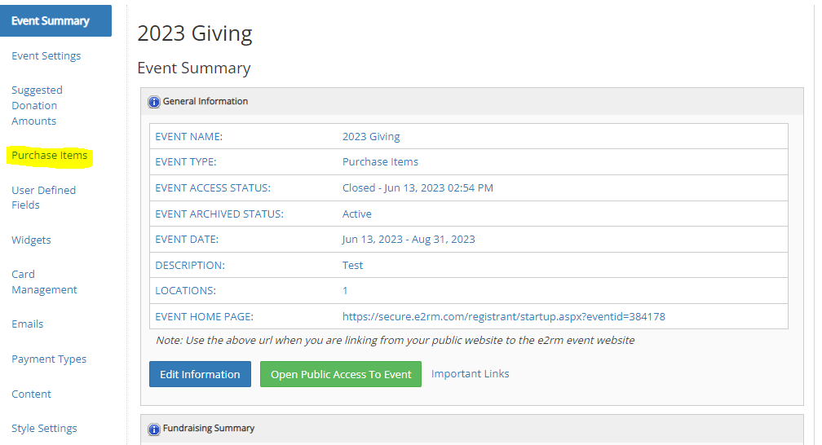Click the Fundraising Summary info icon

coord(153,430)
